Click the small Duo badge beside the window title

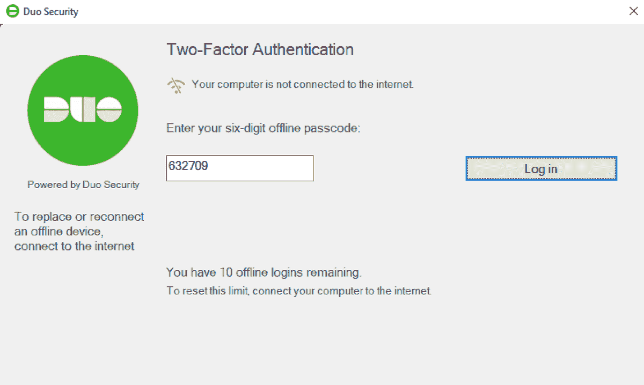point(11,11)
